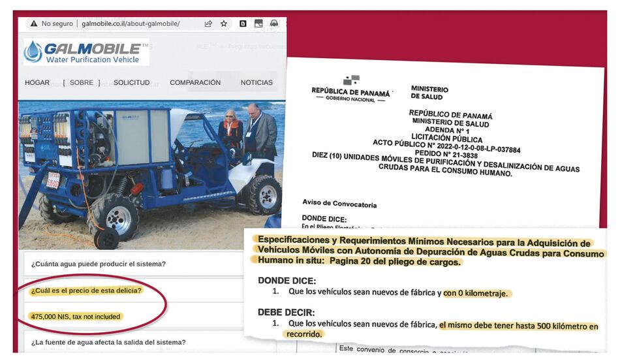Click '475,000 NIS, tax not included' text
The image size is (620, 363).
click(x=75, y=317)
